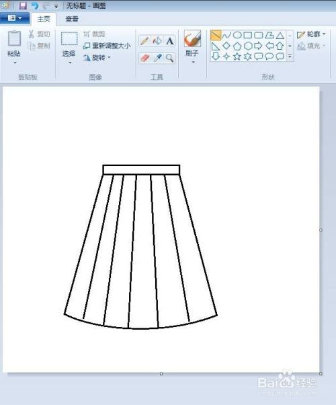
Task: Select the Text tool
Action: point(169,41)
